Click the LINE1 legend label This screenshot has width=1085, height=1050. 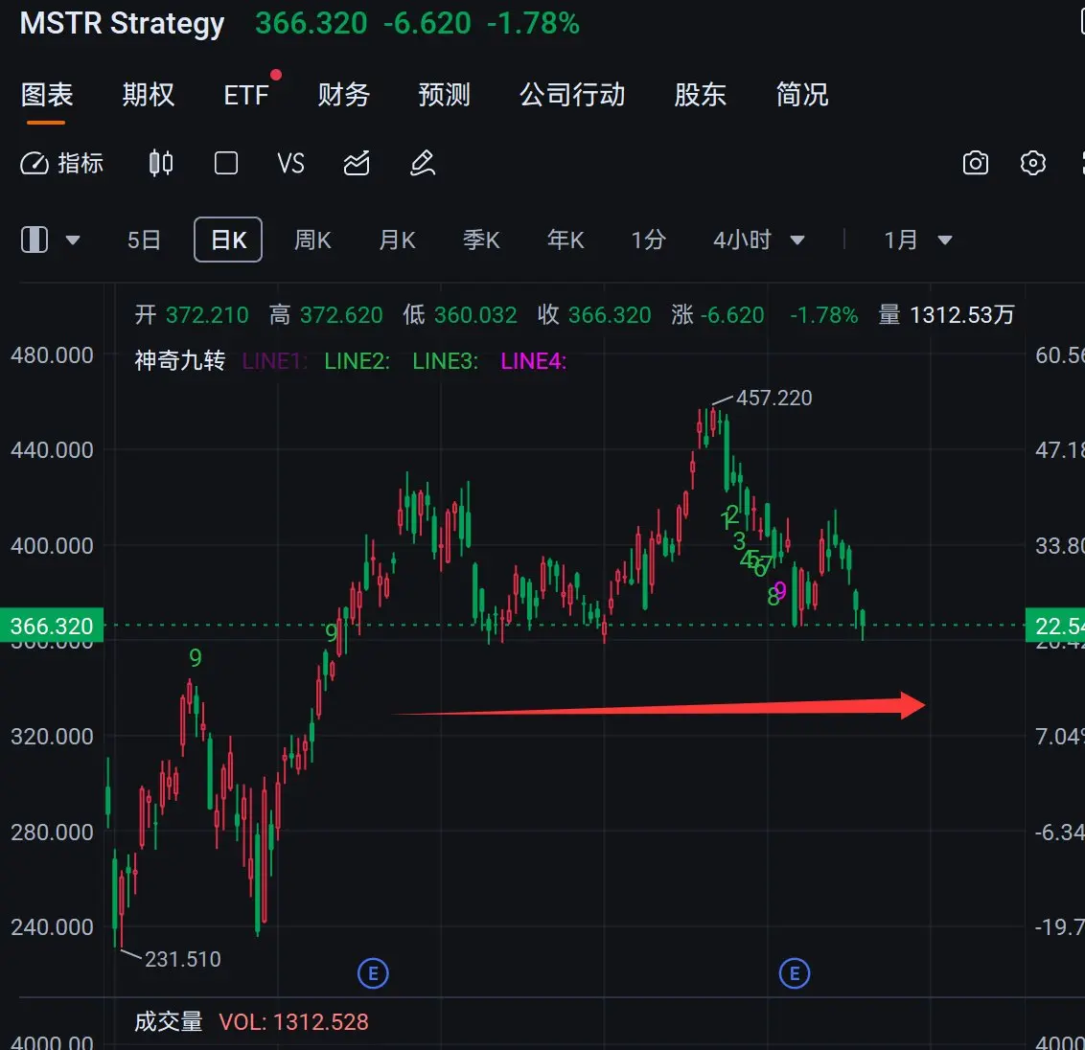click(275, 361)
